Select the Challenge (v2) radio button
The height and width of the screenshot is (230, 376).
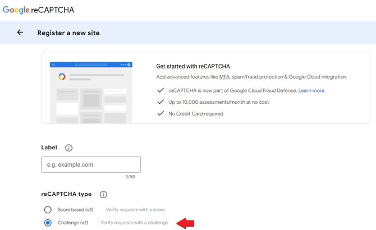pyautogui.click(x=48, y=223)
